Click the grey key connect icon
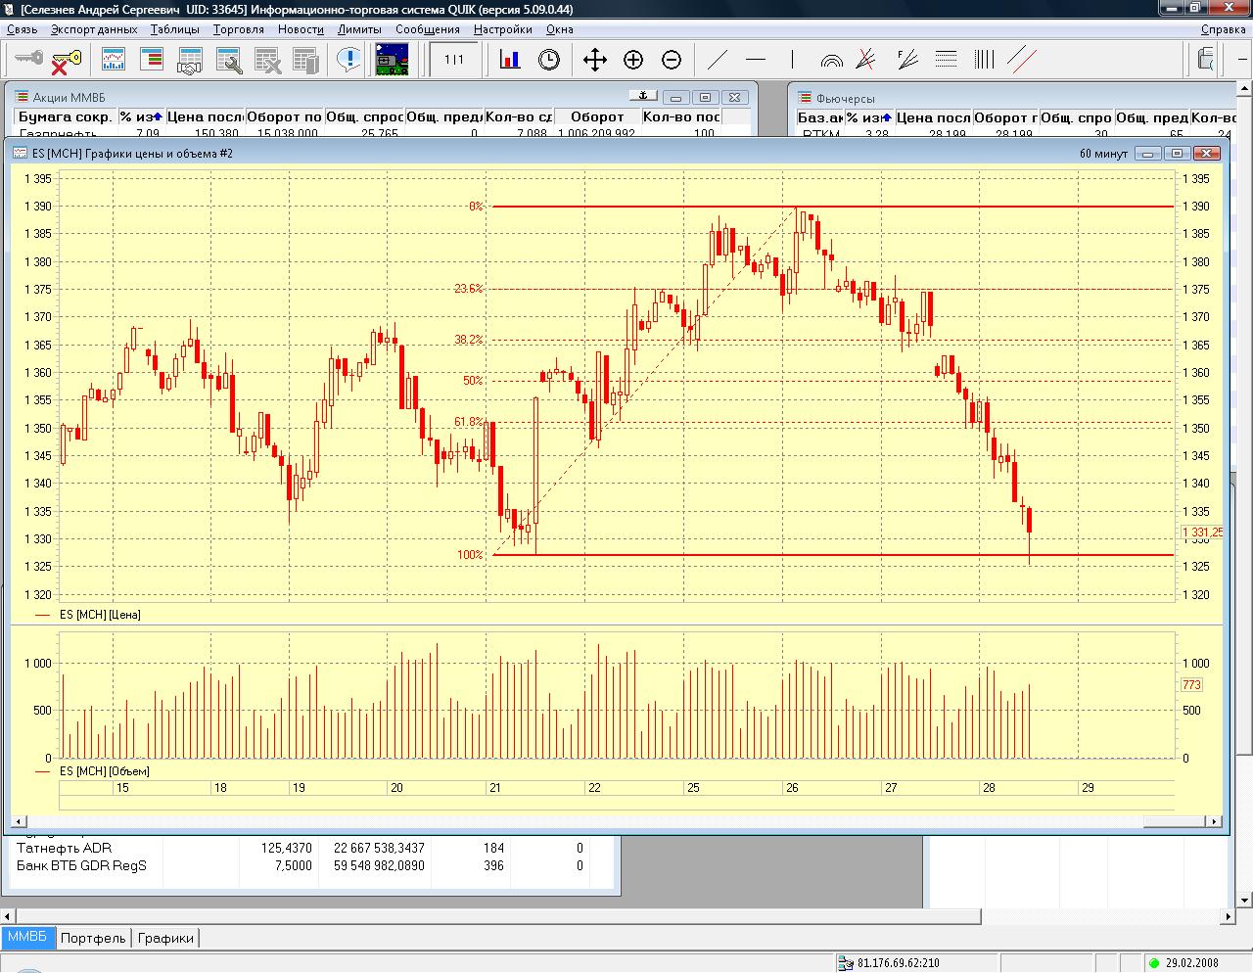1253x973 pixels. [27, 60]
